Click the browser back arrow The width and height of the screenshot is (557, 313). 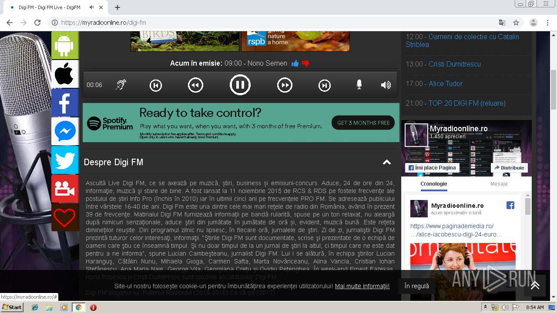point(10,23)
